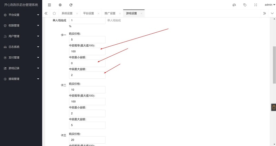This screenshot has width=276, height=146.
Task: Click the globe website icon
Action: (x=60, y=5)
